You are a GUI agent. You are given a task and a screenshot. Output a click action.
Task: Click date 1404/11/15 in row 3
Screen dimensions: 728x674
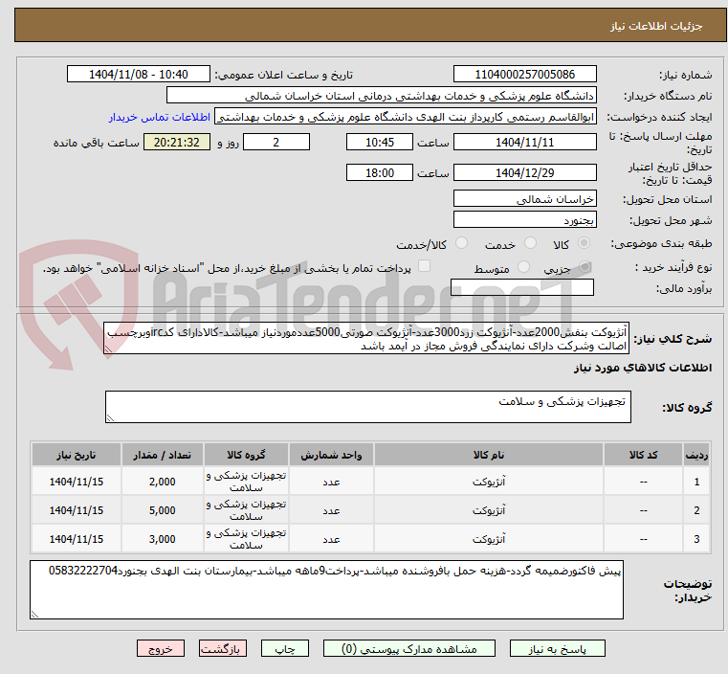coord(77,539)
